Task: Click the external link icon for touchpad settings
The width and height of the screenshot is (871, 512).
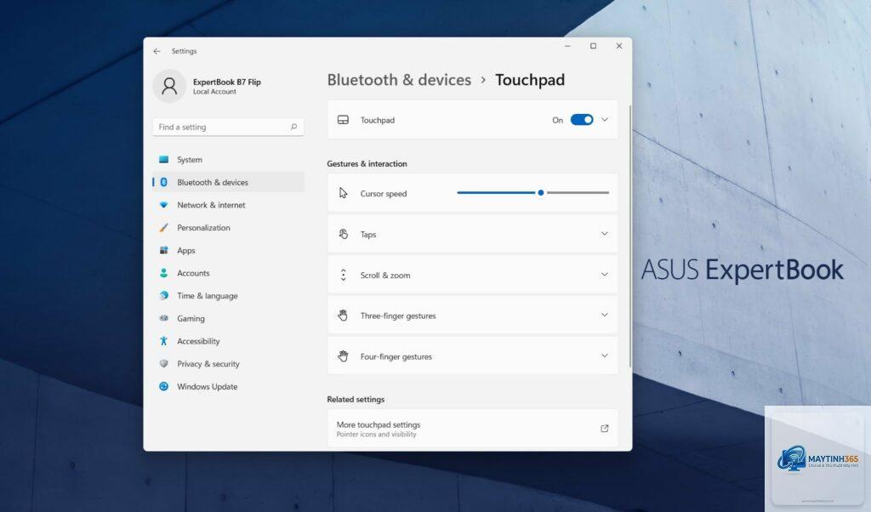Action: [605, 429]
